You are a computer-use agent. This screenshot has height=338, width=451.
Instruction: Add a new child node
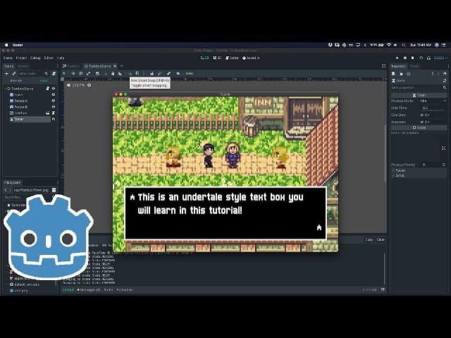[x=6, y=73]
